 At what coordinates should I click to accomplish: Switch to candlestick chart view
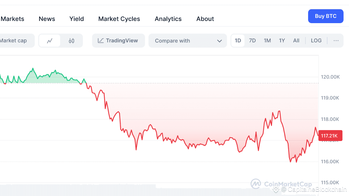click(71, 41)
